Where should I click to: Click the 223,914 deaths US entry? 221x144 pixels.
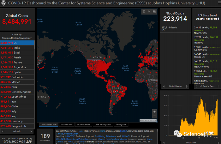[x=175, y=29]
